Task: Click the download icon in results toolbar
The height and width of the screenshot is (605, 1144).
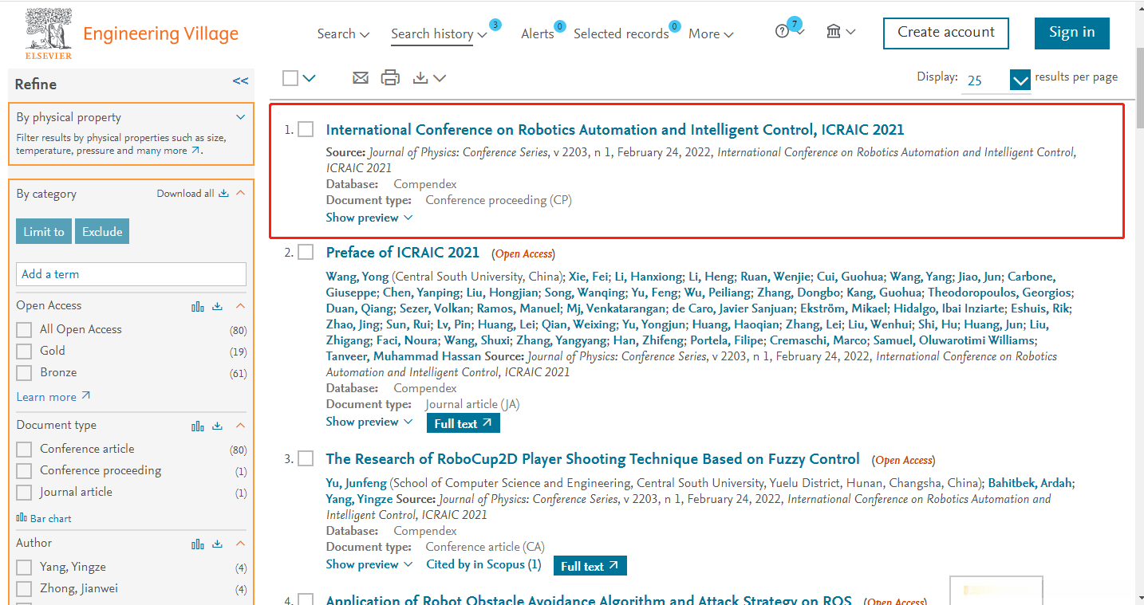Action: click(x=421, y=77)
